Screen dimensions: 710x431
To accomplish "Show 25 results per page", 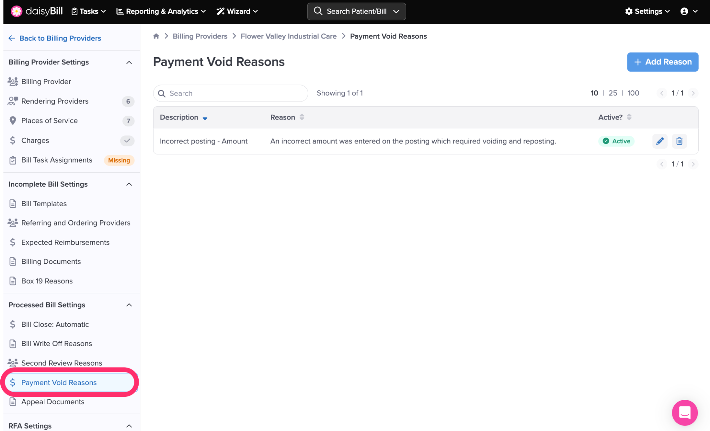I will click(x=613, y=93).
